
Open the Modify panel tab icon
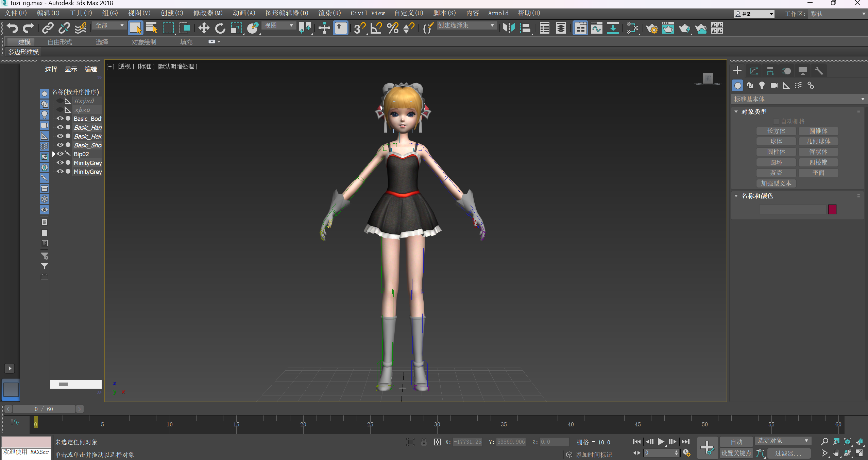coord(754,71)
